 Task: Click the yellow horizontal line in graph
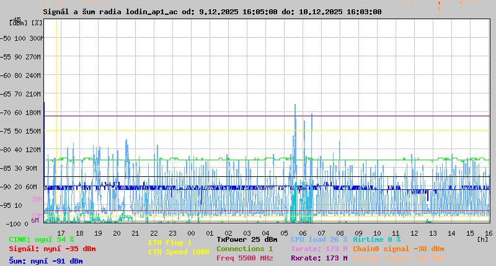(248, 130)
